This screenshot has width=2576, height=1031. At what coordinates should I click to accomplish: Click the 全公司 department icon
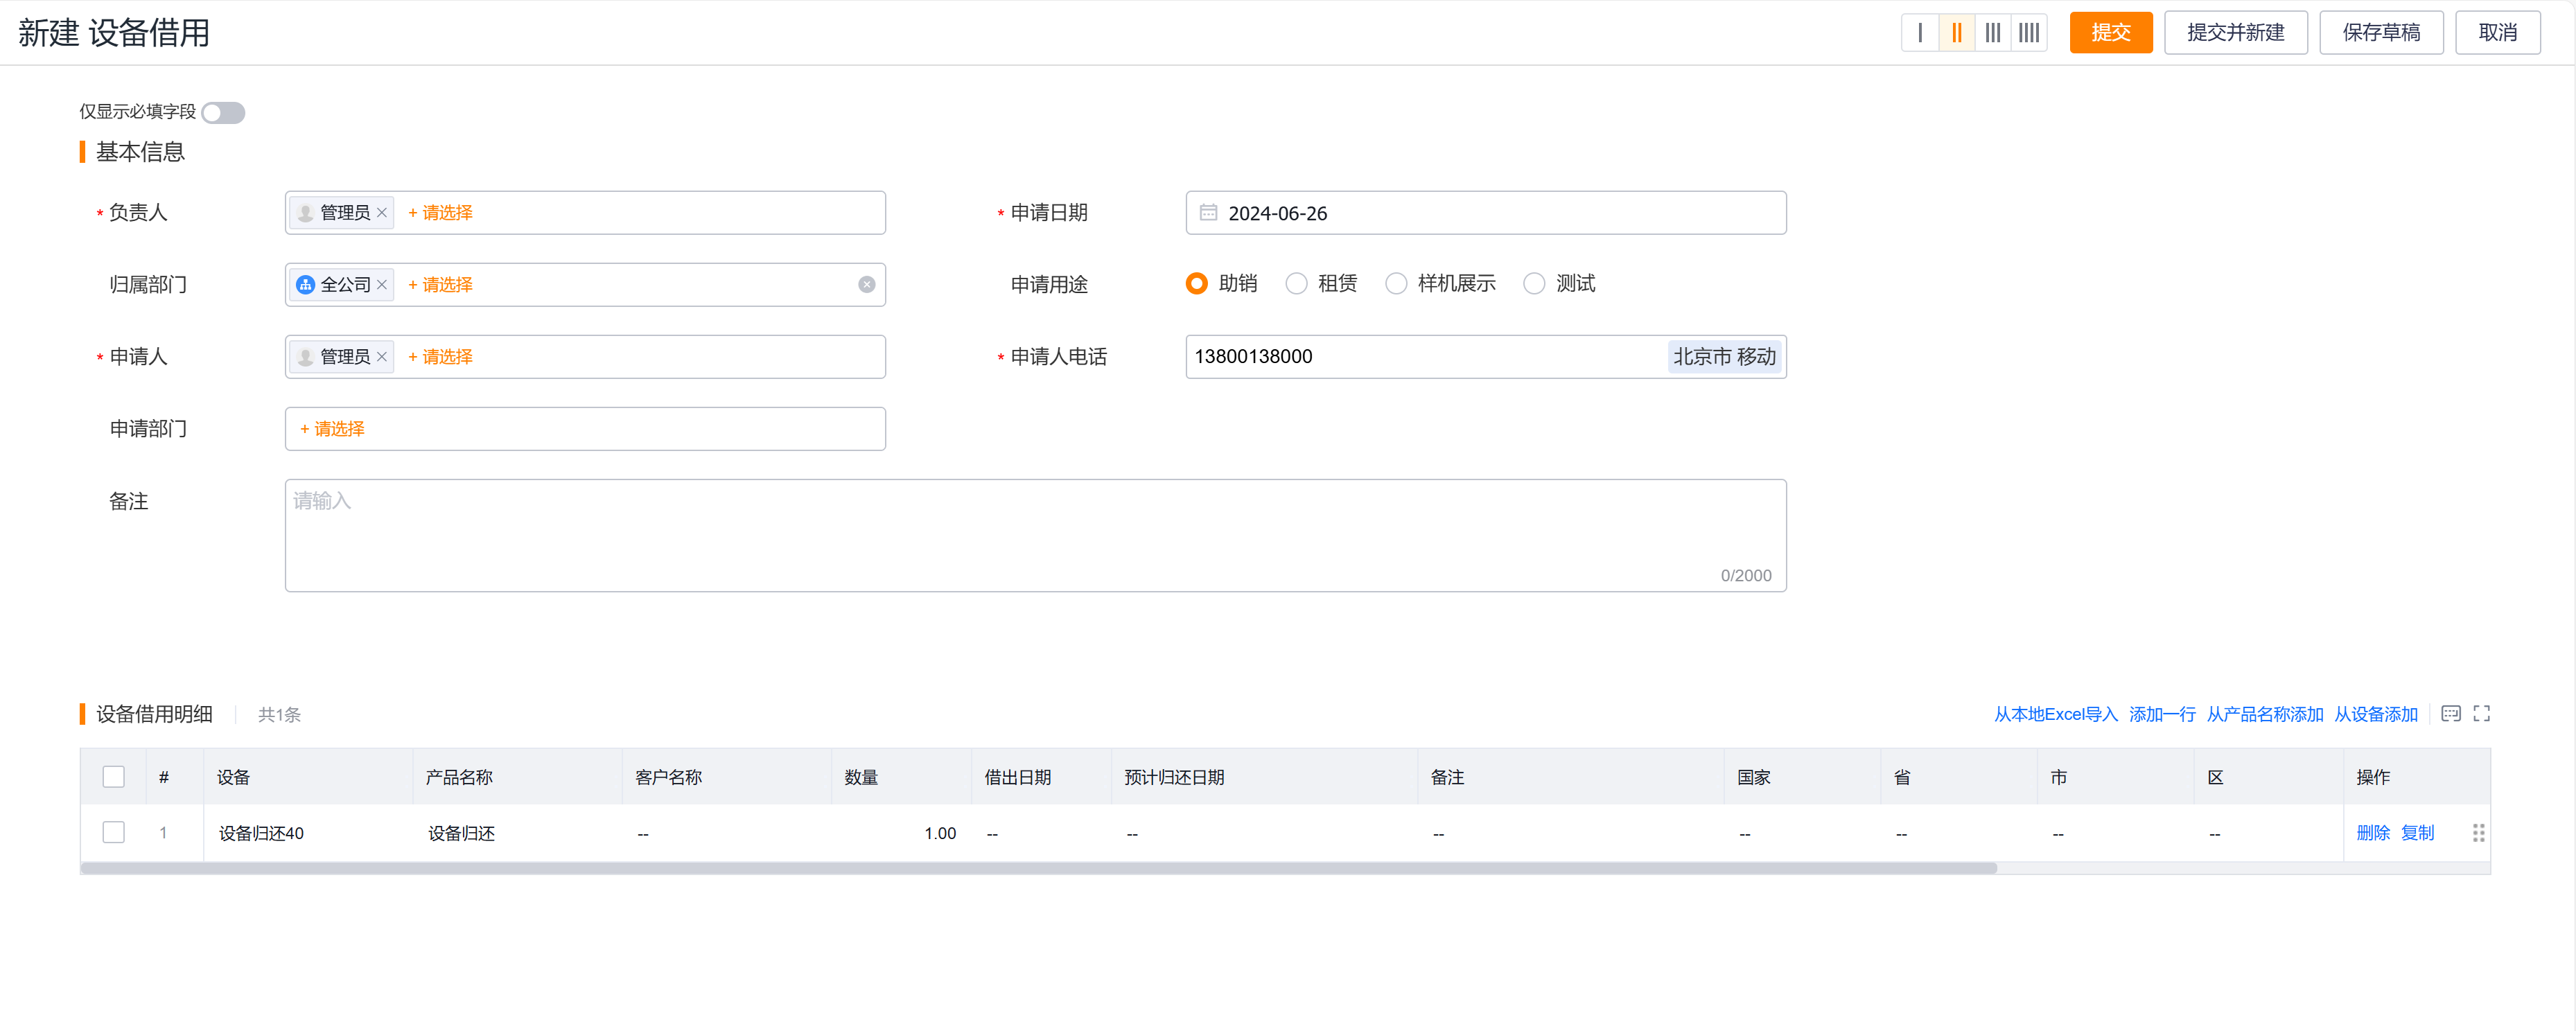306,285
